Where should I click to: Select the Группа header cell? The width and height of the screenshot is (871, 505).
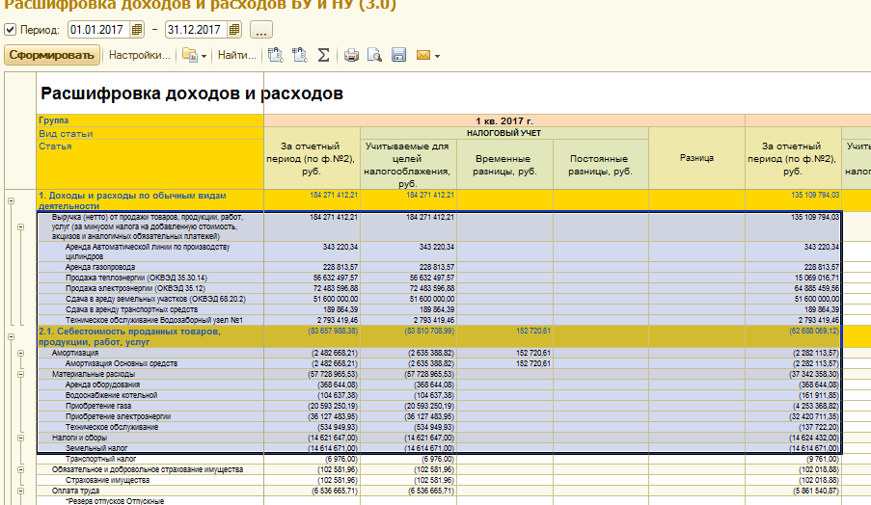point(150,120)
